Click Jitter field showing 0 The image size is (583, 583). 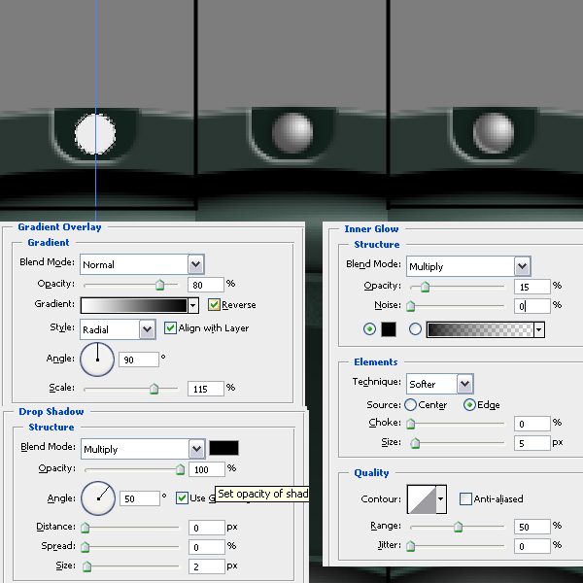532,546
